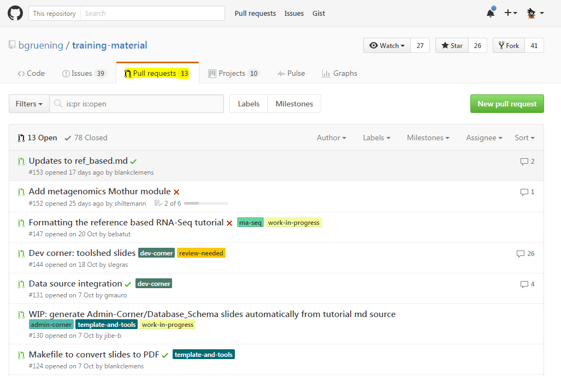Expand the Watch dropdown
The image size is (561, 376).
pos(386,45)
